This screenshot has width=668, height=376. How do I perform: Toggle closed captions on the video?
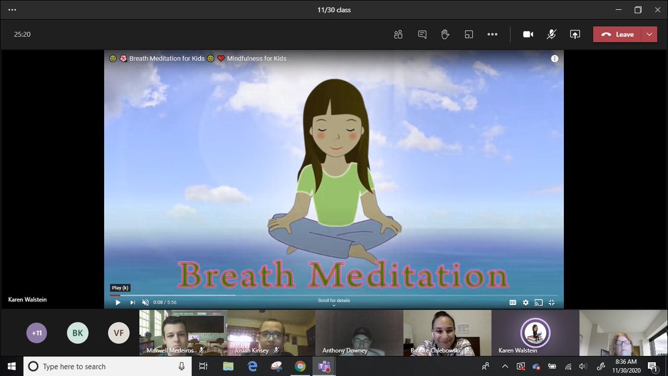coord(513,302)
